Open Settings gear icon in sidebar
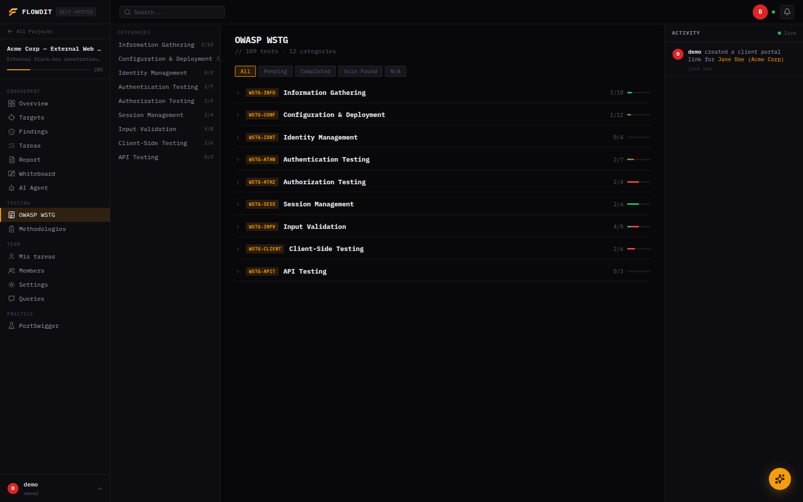 (x=12, y=285)
